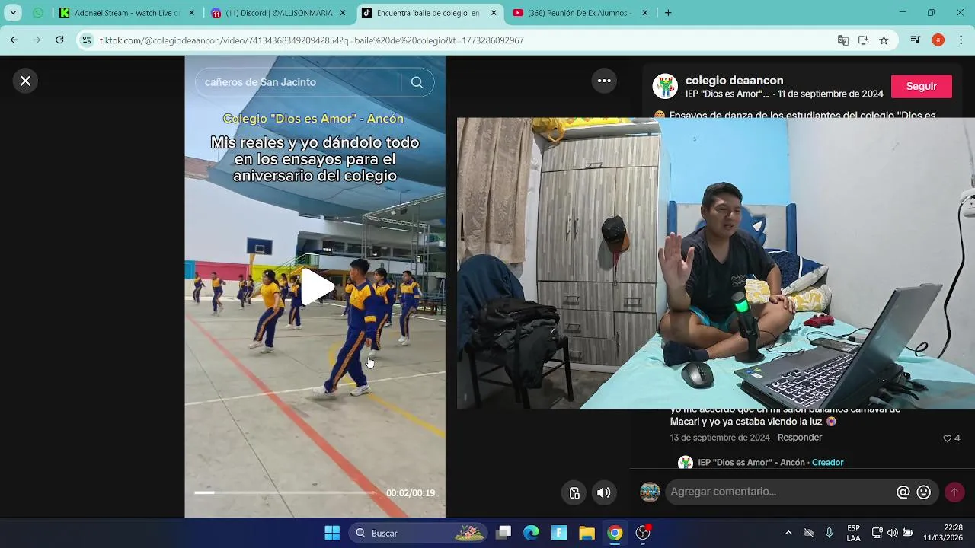The width and height of the screenshot is (975, 548).
Task: Open the three-dots more options menu
Action: pos(604,81)
